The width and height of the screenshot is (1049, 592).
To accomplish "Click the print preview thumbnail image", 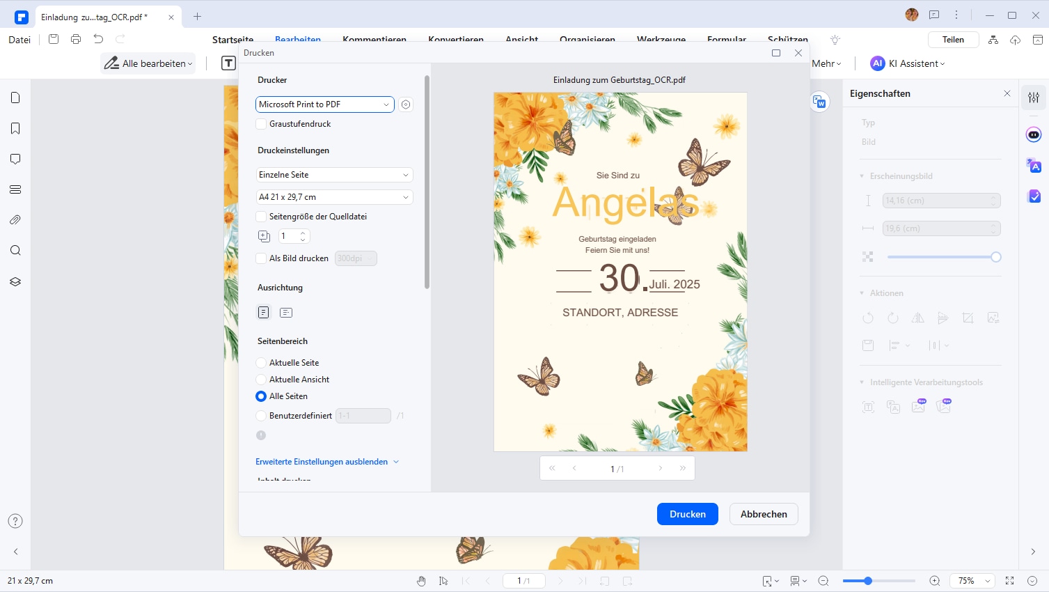I will click(x=620, y=272).
